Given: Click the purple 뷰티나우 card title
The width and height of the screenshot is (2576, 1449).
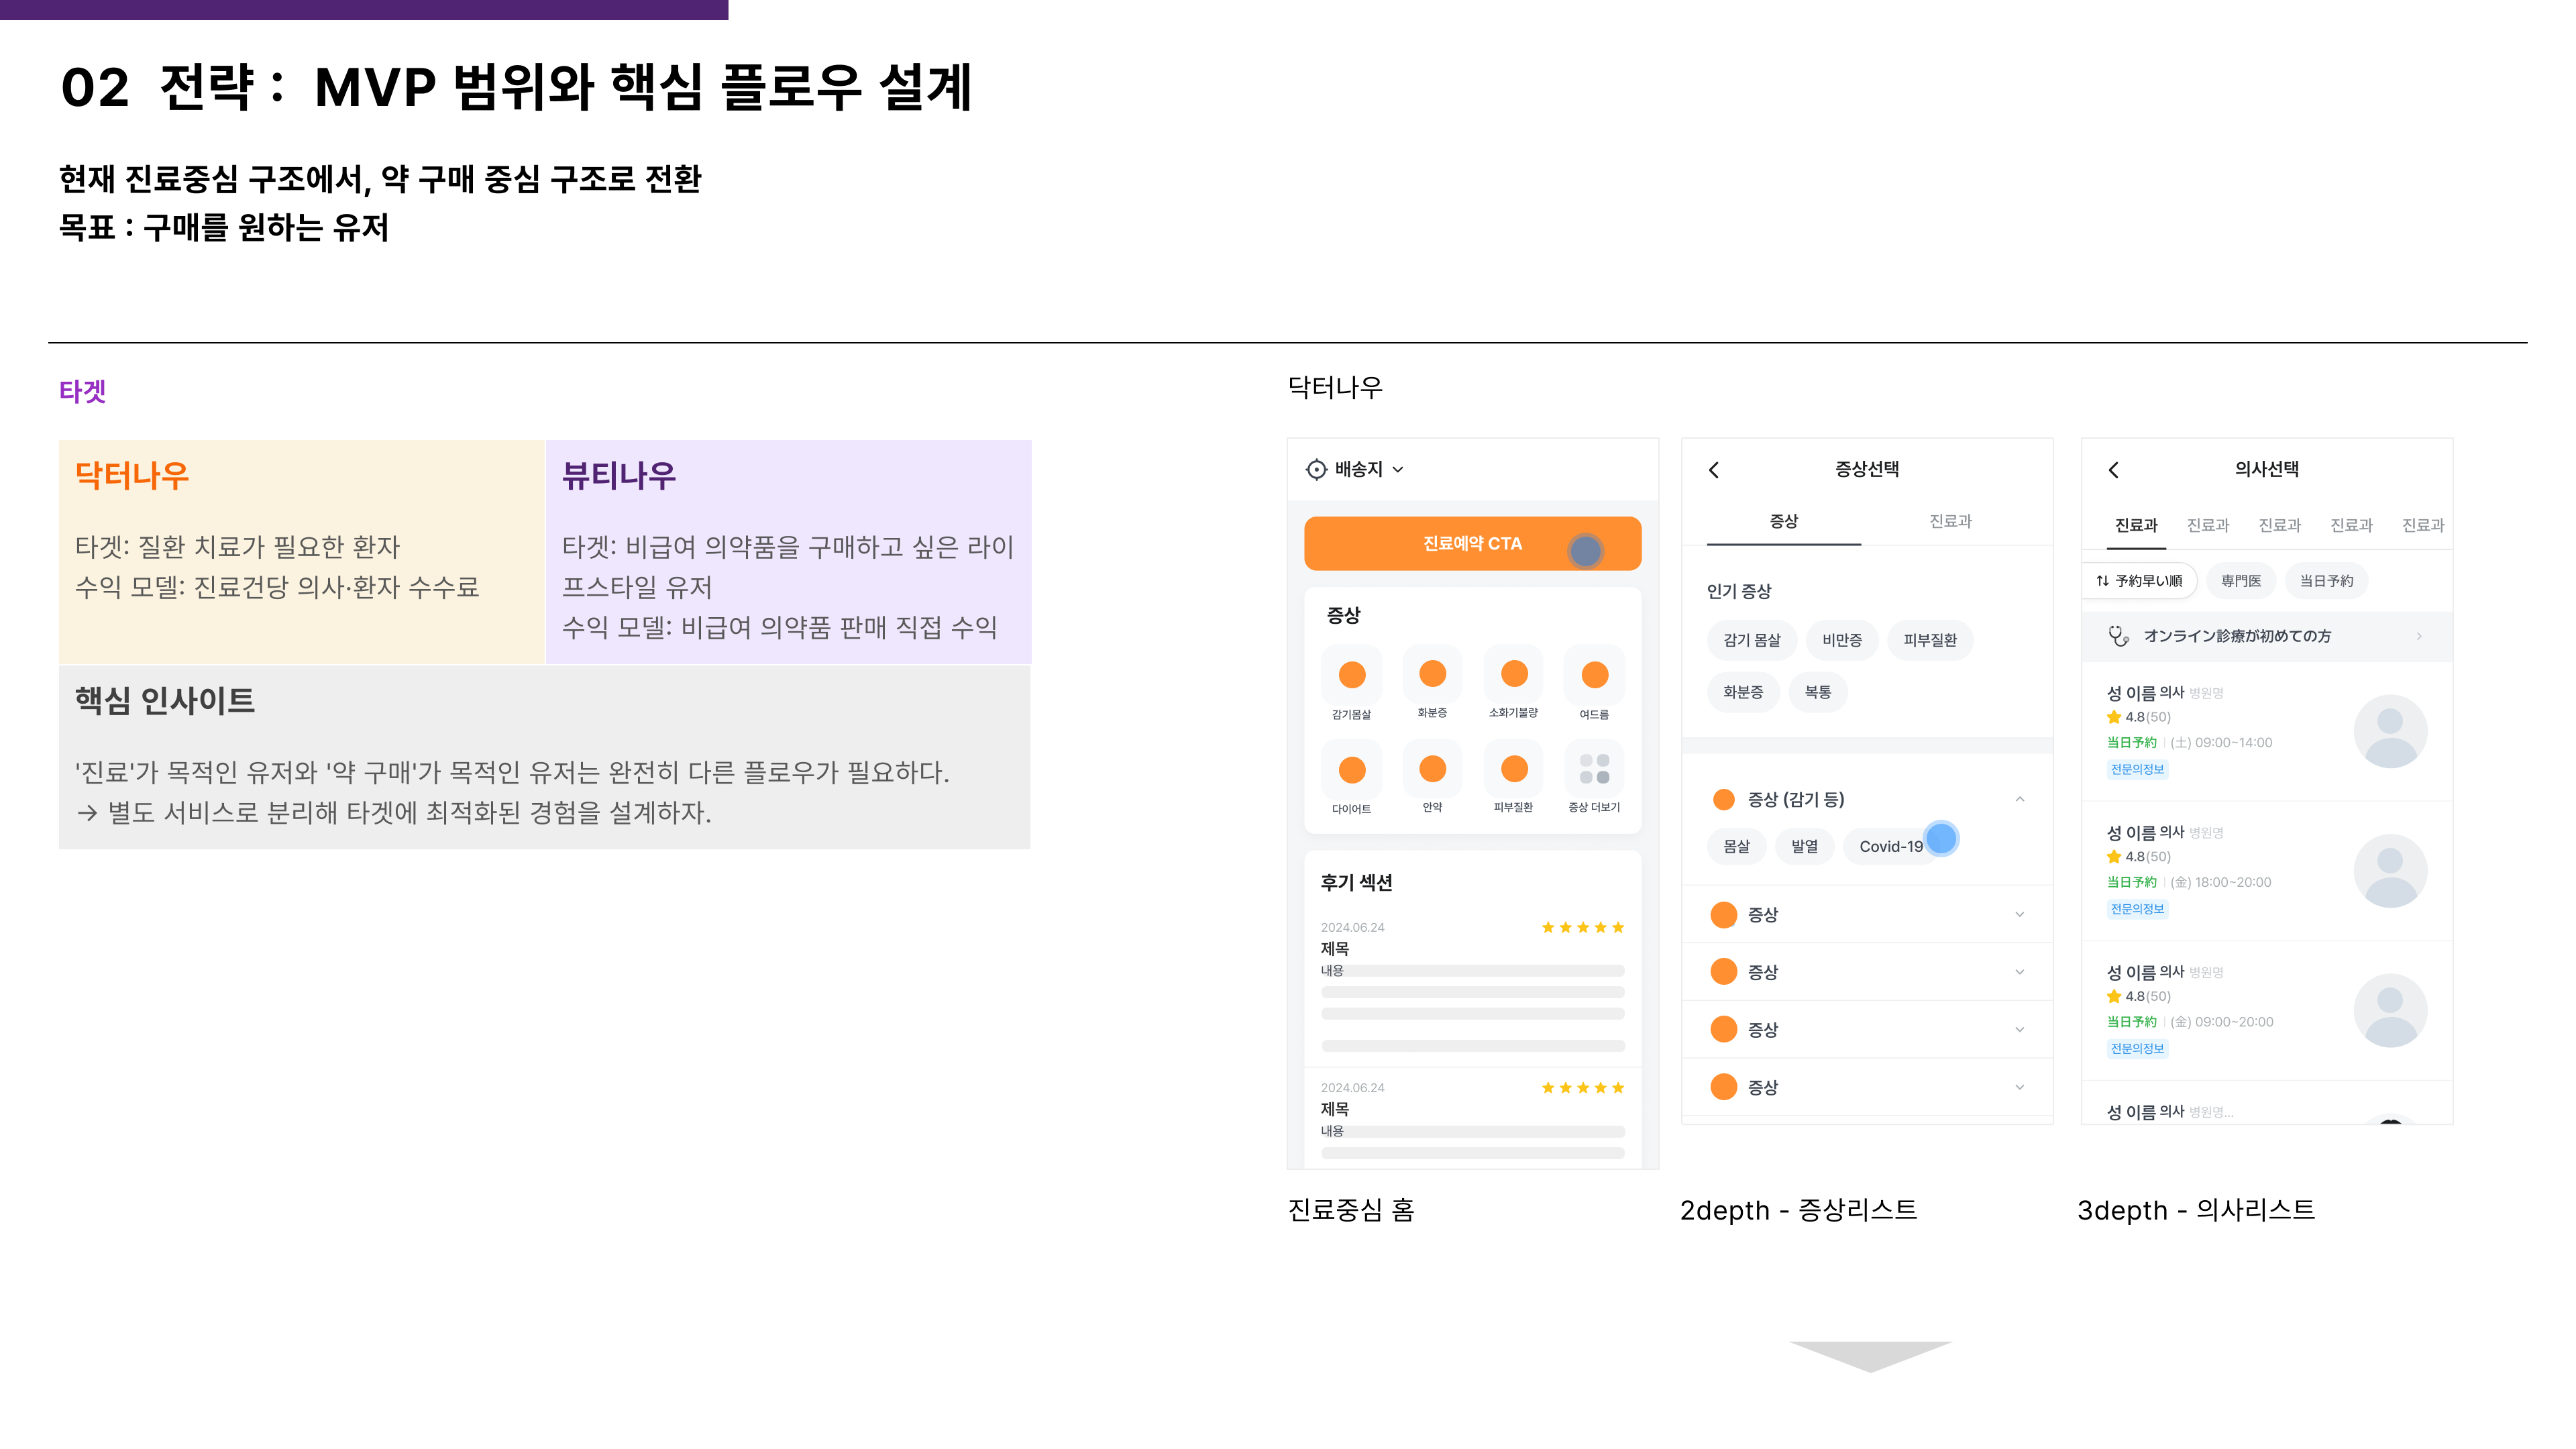Looking at the screenshot, I should pos(619,475).
